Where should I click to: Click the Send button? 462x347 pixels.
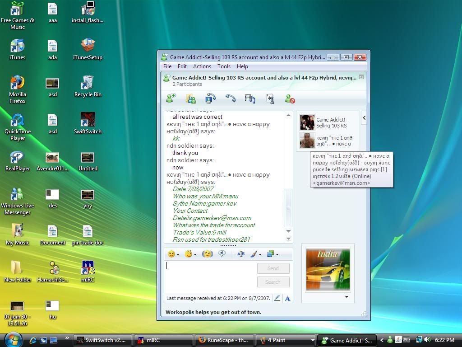tap(273, 268)
